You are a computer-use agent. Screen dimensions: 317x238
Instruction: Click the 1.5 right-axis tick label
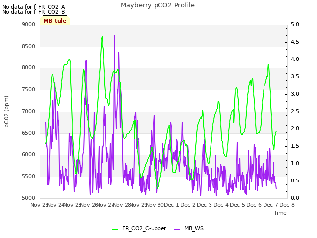point(295,146)
